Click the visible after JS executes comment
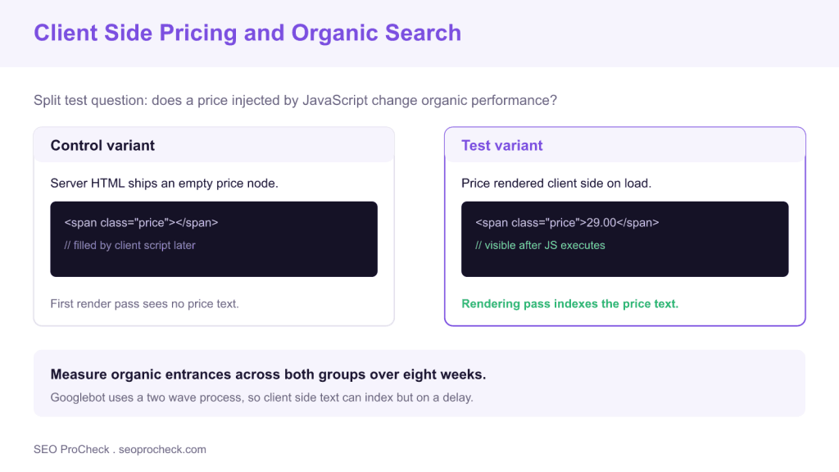This screenshot has width=839, height=472. pos(541,245)
